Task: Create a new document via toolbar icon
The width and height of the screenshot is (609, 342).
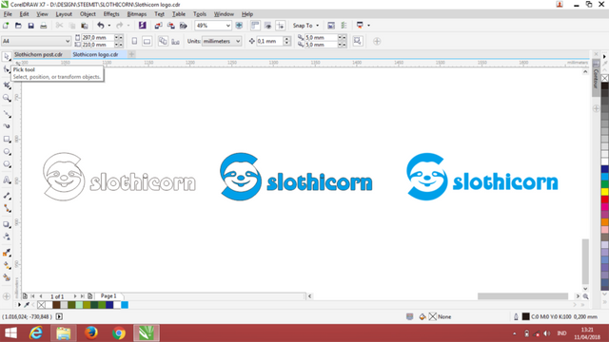Action: [6, 26]
